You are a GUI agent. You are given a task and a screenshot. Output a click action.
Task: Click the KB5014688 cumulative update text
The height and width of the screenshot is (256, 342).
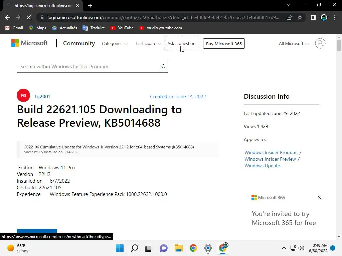click(109, 147)
